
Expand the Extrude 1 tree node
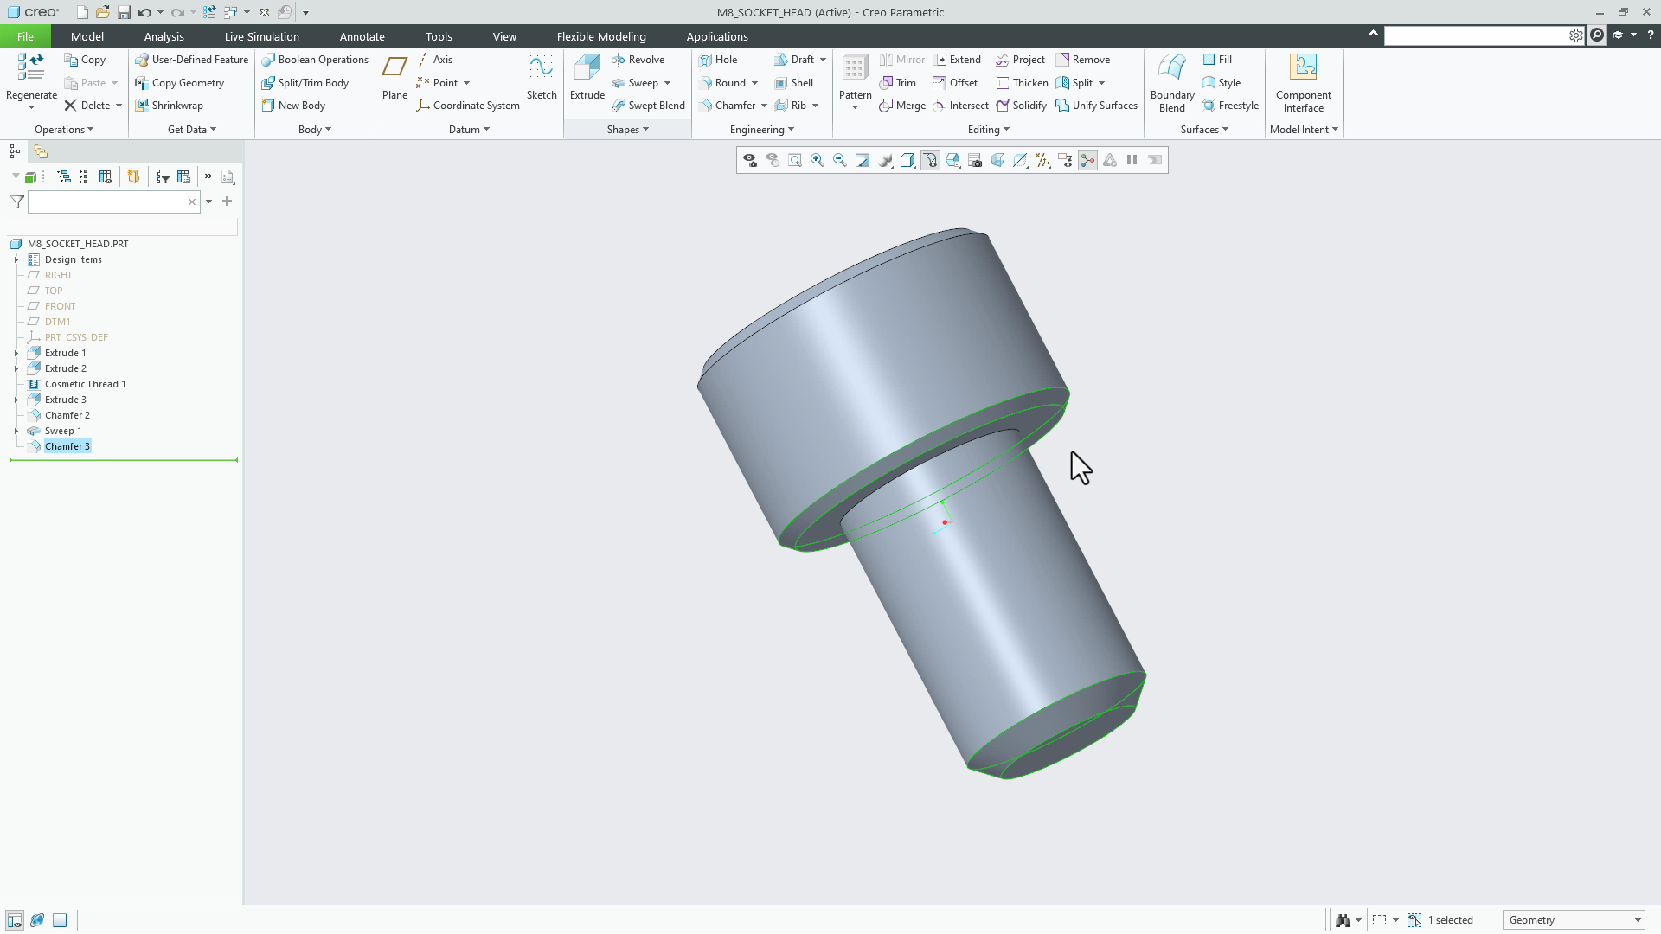16,353
